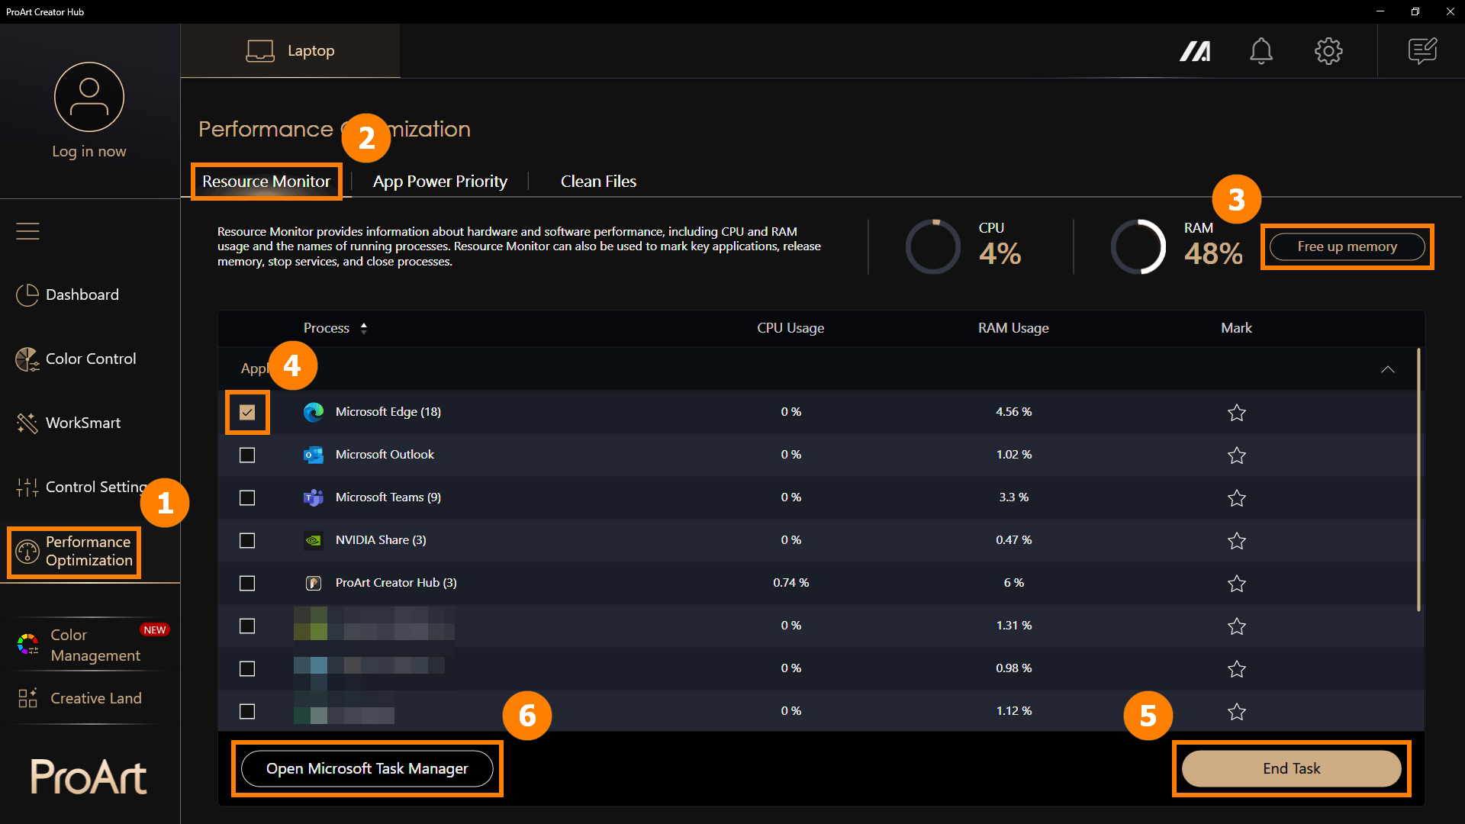Viewport: 1465px width, 824px height.
Task: Click star in the 1.12 % RAM row
Action: (1237, 711)
